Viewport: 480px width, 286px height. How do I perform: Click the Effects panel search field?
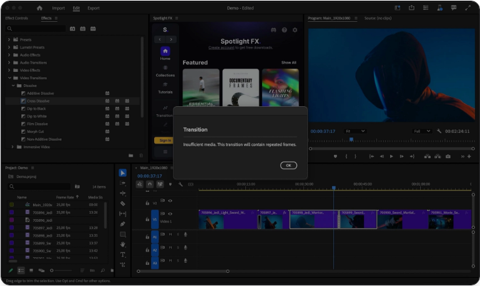[x=37, y=29]
